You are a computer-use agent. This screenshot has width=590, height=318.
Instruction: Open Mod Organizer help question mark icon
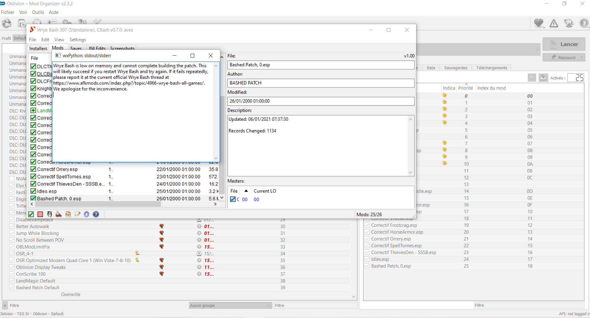[584, 23]
